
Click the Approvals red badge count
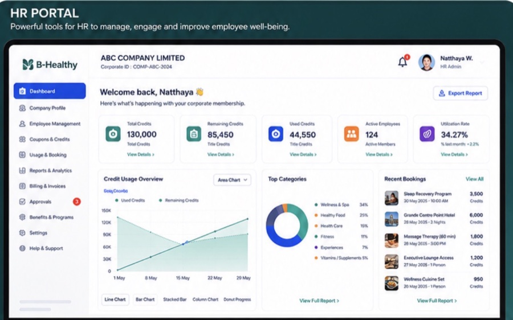(76, 202)
